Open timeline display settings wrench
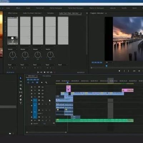 coord(46,83)
